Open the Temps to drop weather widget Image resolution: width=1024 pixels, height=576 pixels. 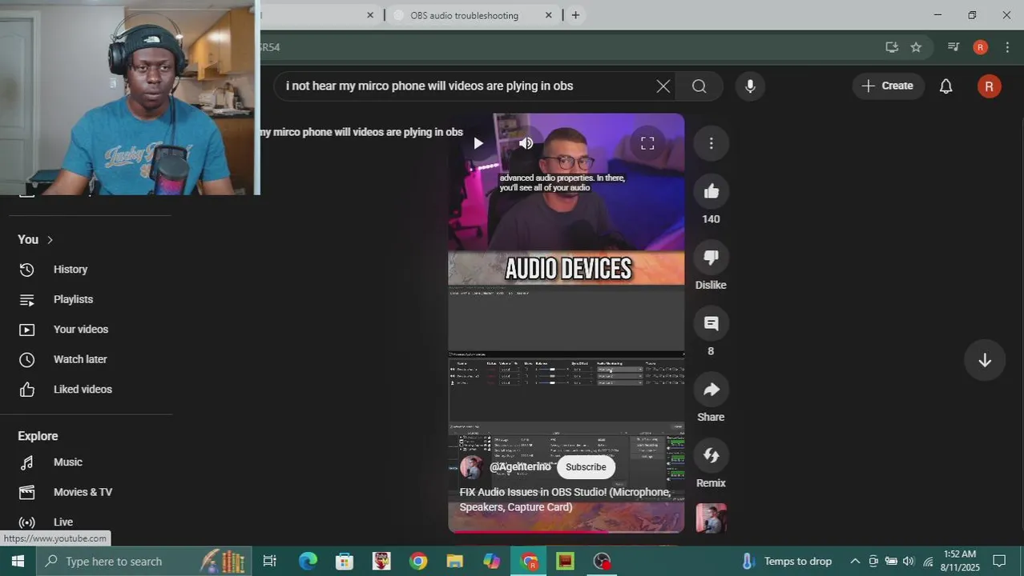[x=786, y=562]
